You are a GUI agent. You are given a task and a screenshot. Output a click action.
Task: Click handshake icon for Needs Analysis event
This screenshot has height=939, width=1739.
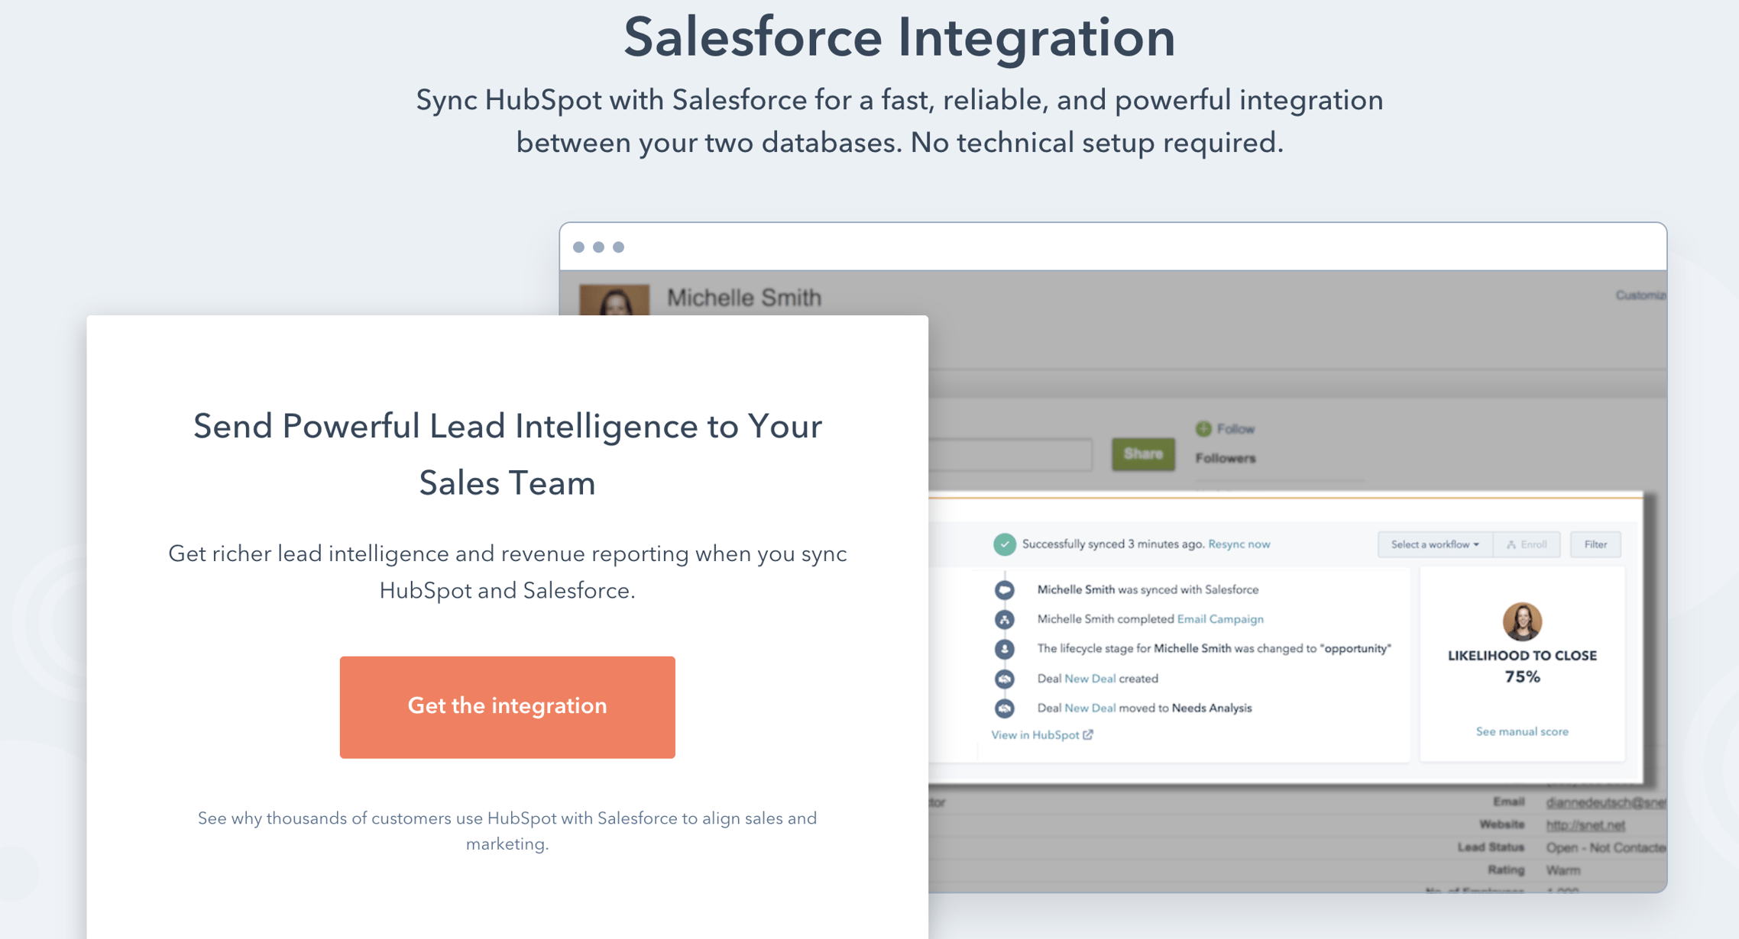(1004, 708)
